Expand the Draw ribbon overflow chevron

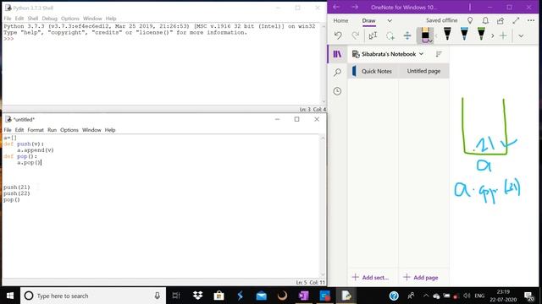521,35
